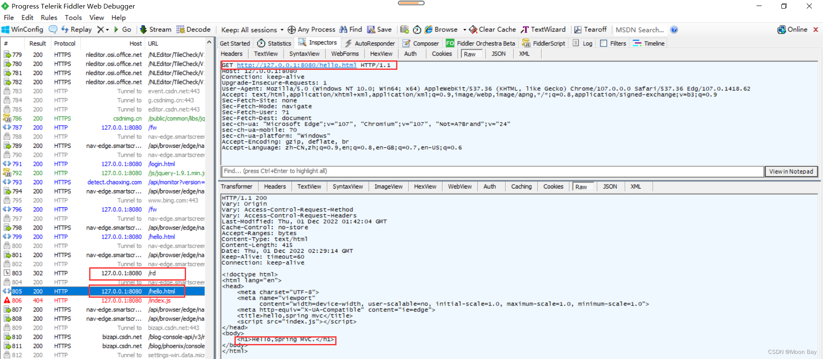
Task: Select session 786 csdnimg.cn row
Action: pyautogui.click(x=103, y=118)
